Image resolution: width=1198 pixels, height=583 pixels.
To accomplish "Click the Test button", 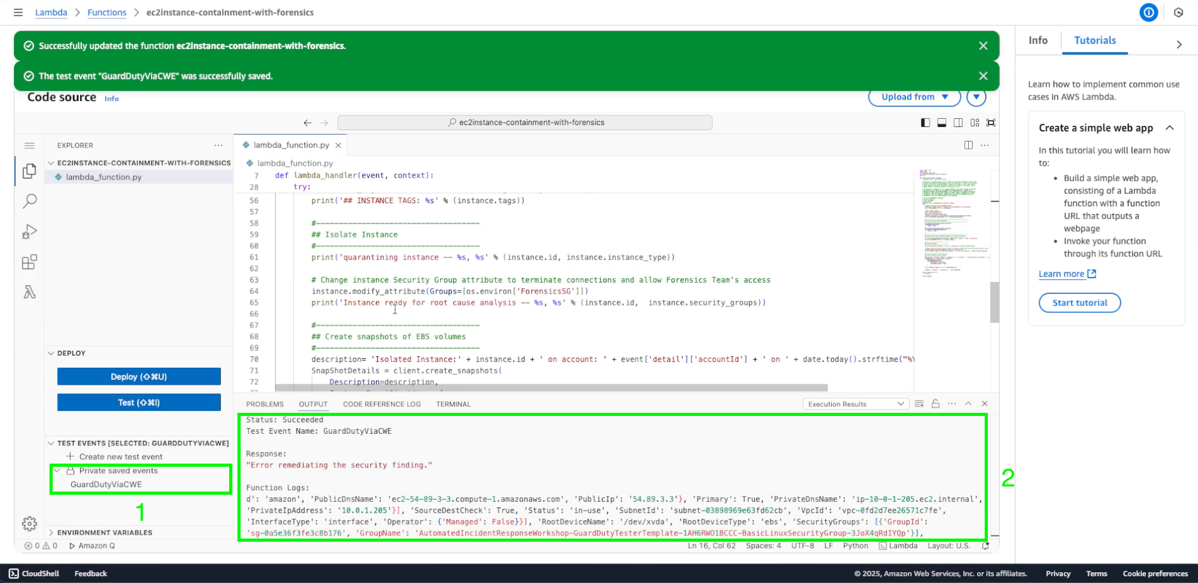I will click(139, 403).
